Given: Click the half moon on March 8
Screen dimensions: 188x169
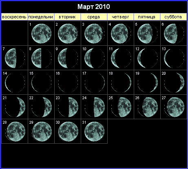Looking at the screenshot, I should point(41,58).
